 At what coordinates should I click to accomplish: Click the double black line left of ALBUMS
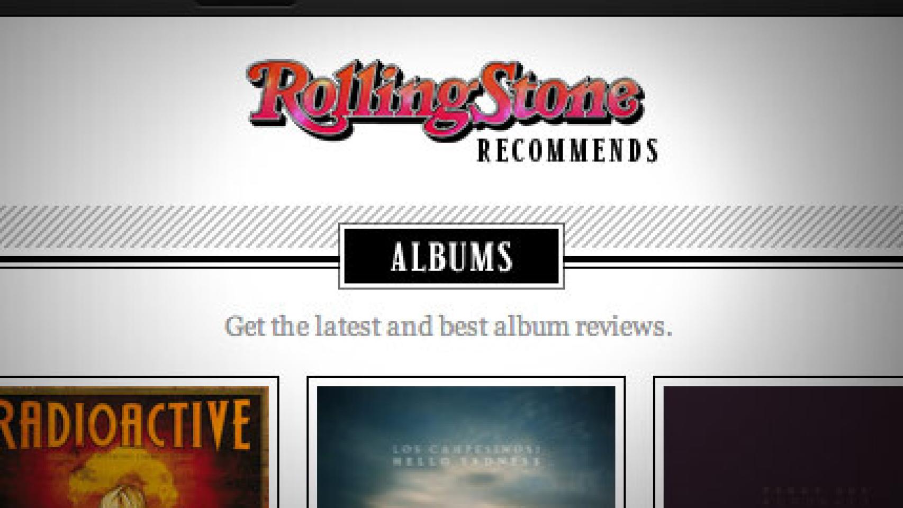[169, 262]
